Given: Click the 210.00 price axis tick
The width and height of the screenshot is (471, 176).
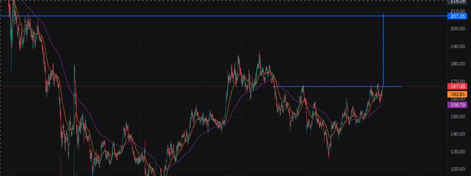Looking at the screenshot, I should click(458, 11).
